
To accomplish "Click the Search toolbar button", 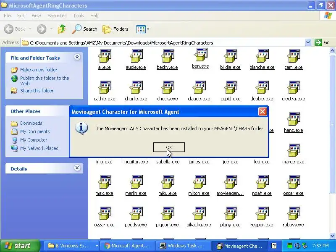I will (85, 29).
